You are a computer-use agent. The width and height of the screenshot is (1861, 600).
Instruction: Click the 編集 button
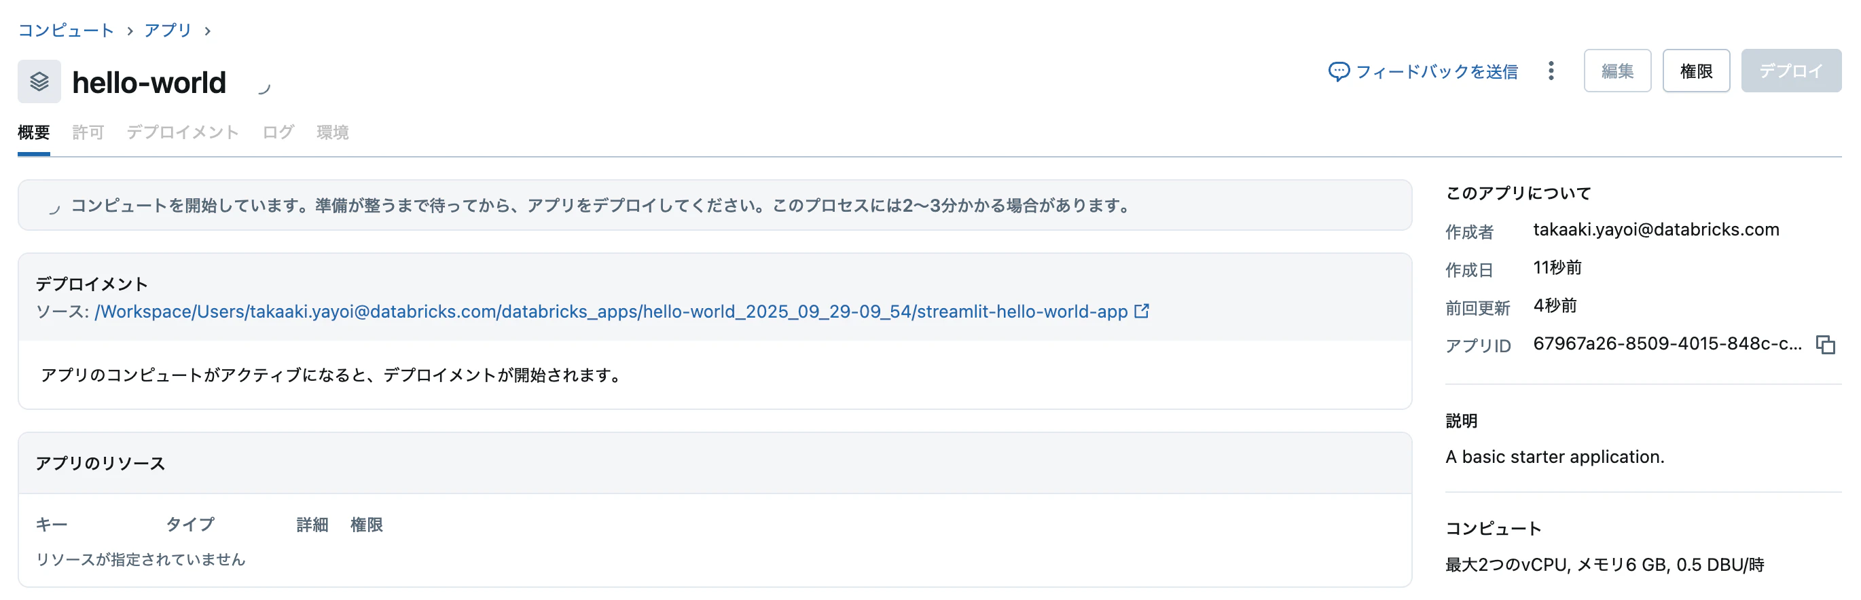pyautogui.click(x=1616, y=71)
